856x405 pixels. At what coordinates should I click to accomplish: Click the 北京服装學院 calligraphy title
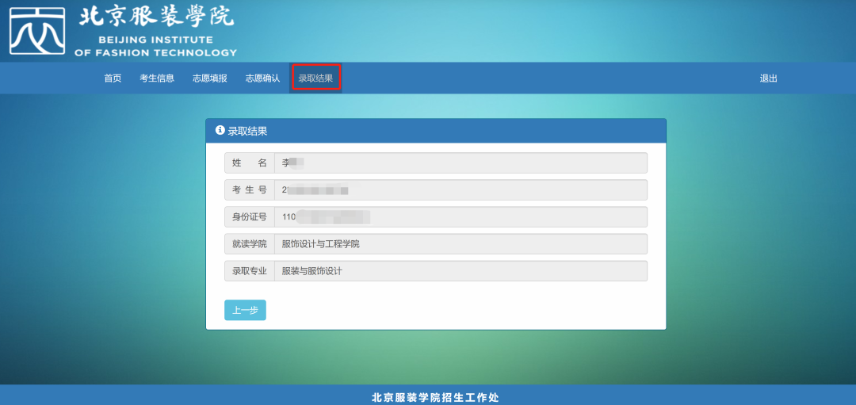[156, 17]
